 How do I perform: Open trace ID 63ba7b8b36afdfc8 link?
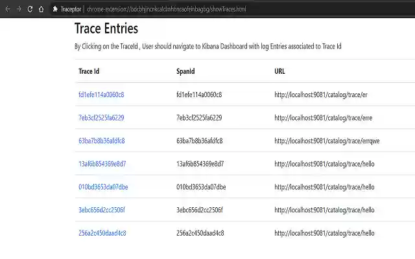point(102,141)
